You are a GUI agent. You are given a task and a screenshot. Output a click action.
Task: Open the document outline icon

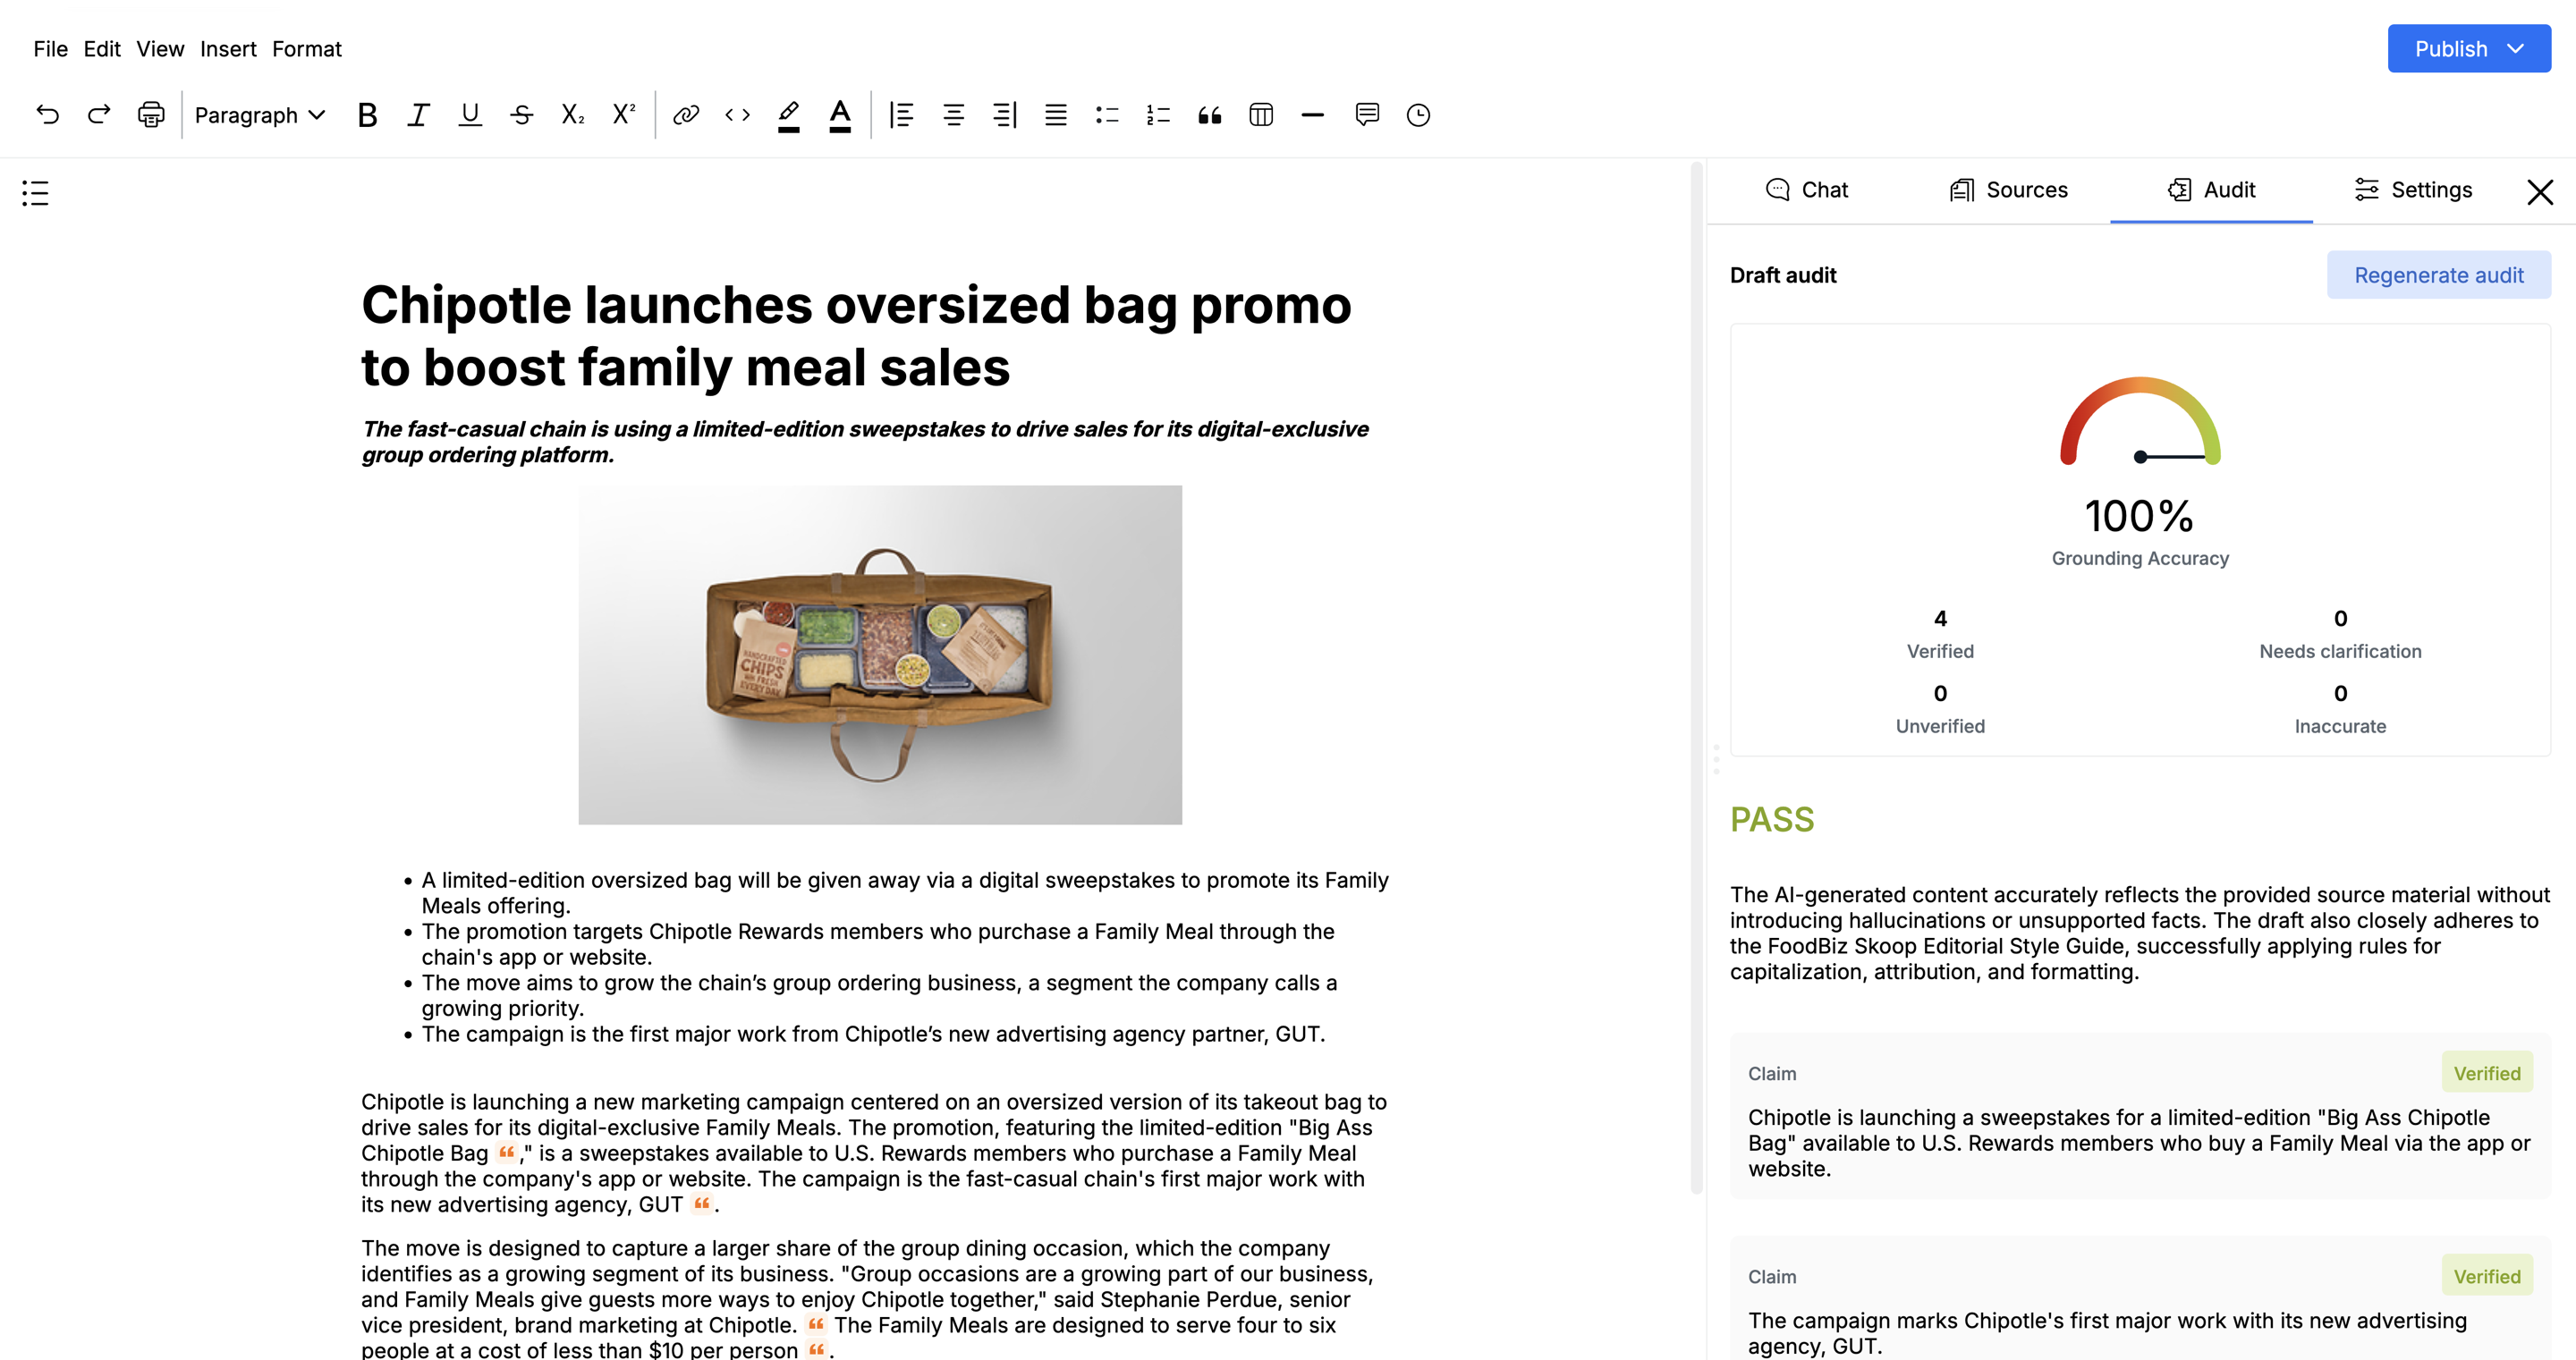35,193
